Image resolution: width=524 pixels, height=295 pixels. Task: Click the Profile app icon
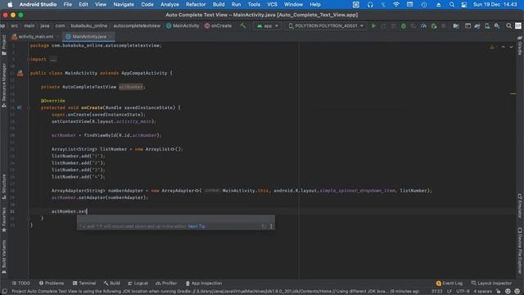point(423,25)
